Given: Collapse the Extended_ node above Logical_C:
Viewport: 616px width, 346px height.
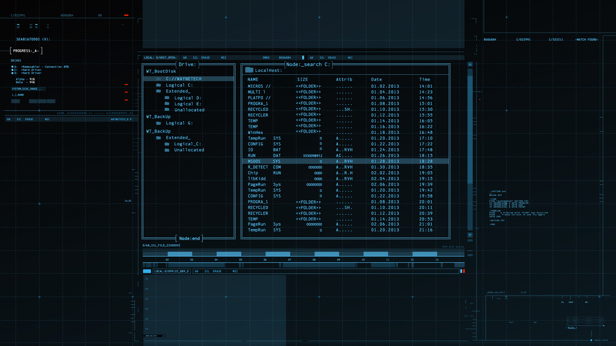Looking at the screenshot, I should click(178, 138).
